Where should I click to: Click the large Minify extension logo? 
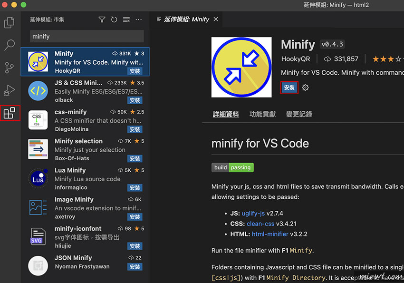point(241,67)
